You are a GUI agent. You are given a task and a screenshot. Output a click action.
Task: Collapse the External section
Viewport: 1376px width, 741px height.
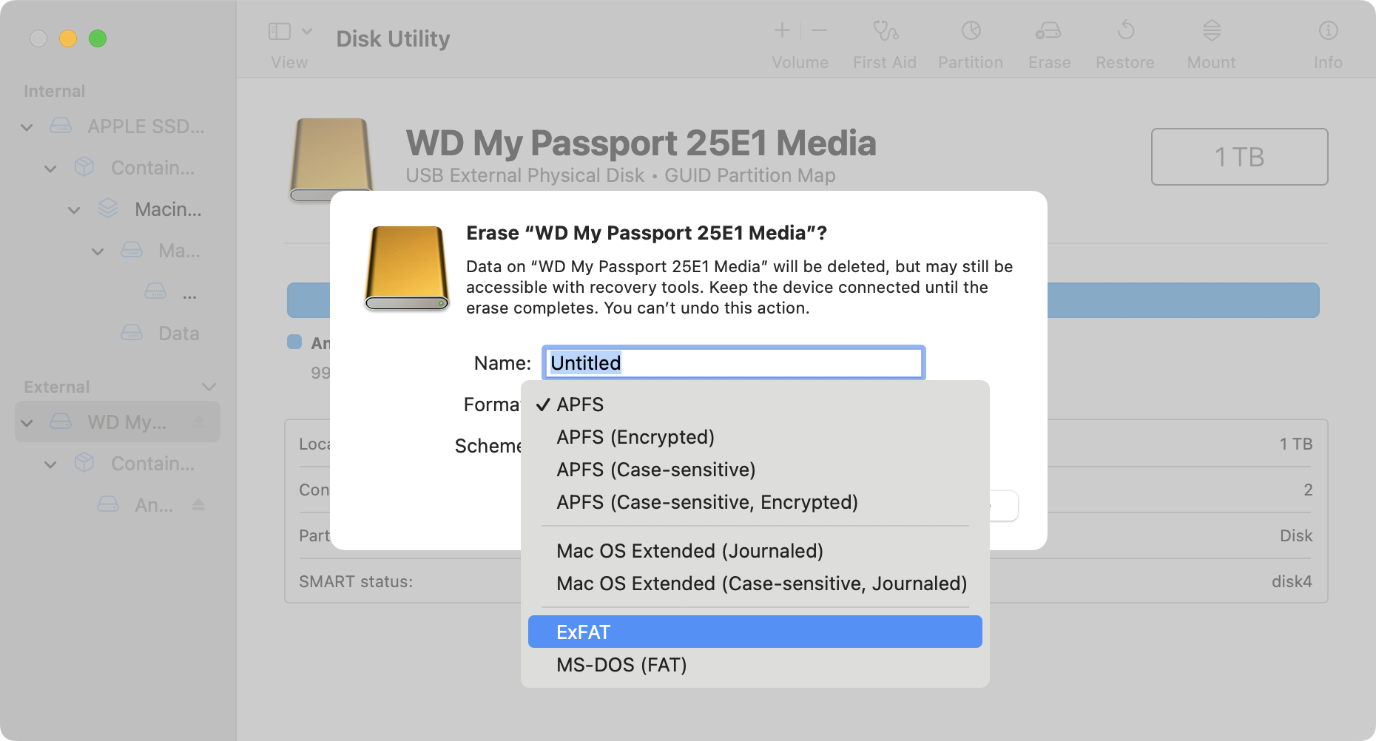[x=209, y=386]
